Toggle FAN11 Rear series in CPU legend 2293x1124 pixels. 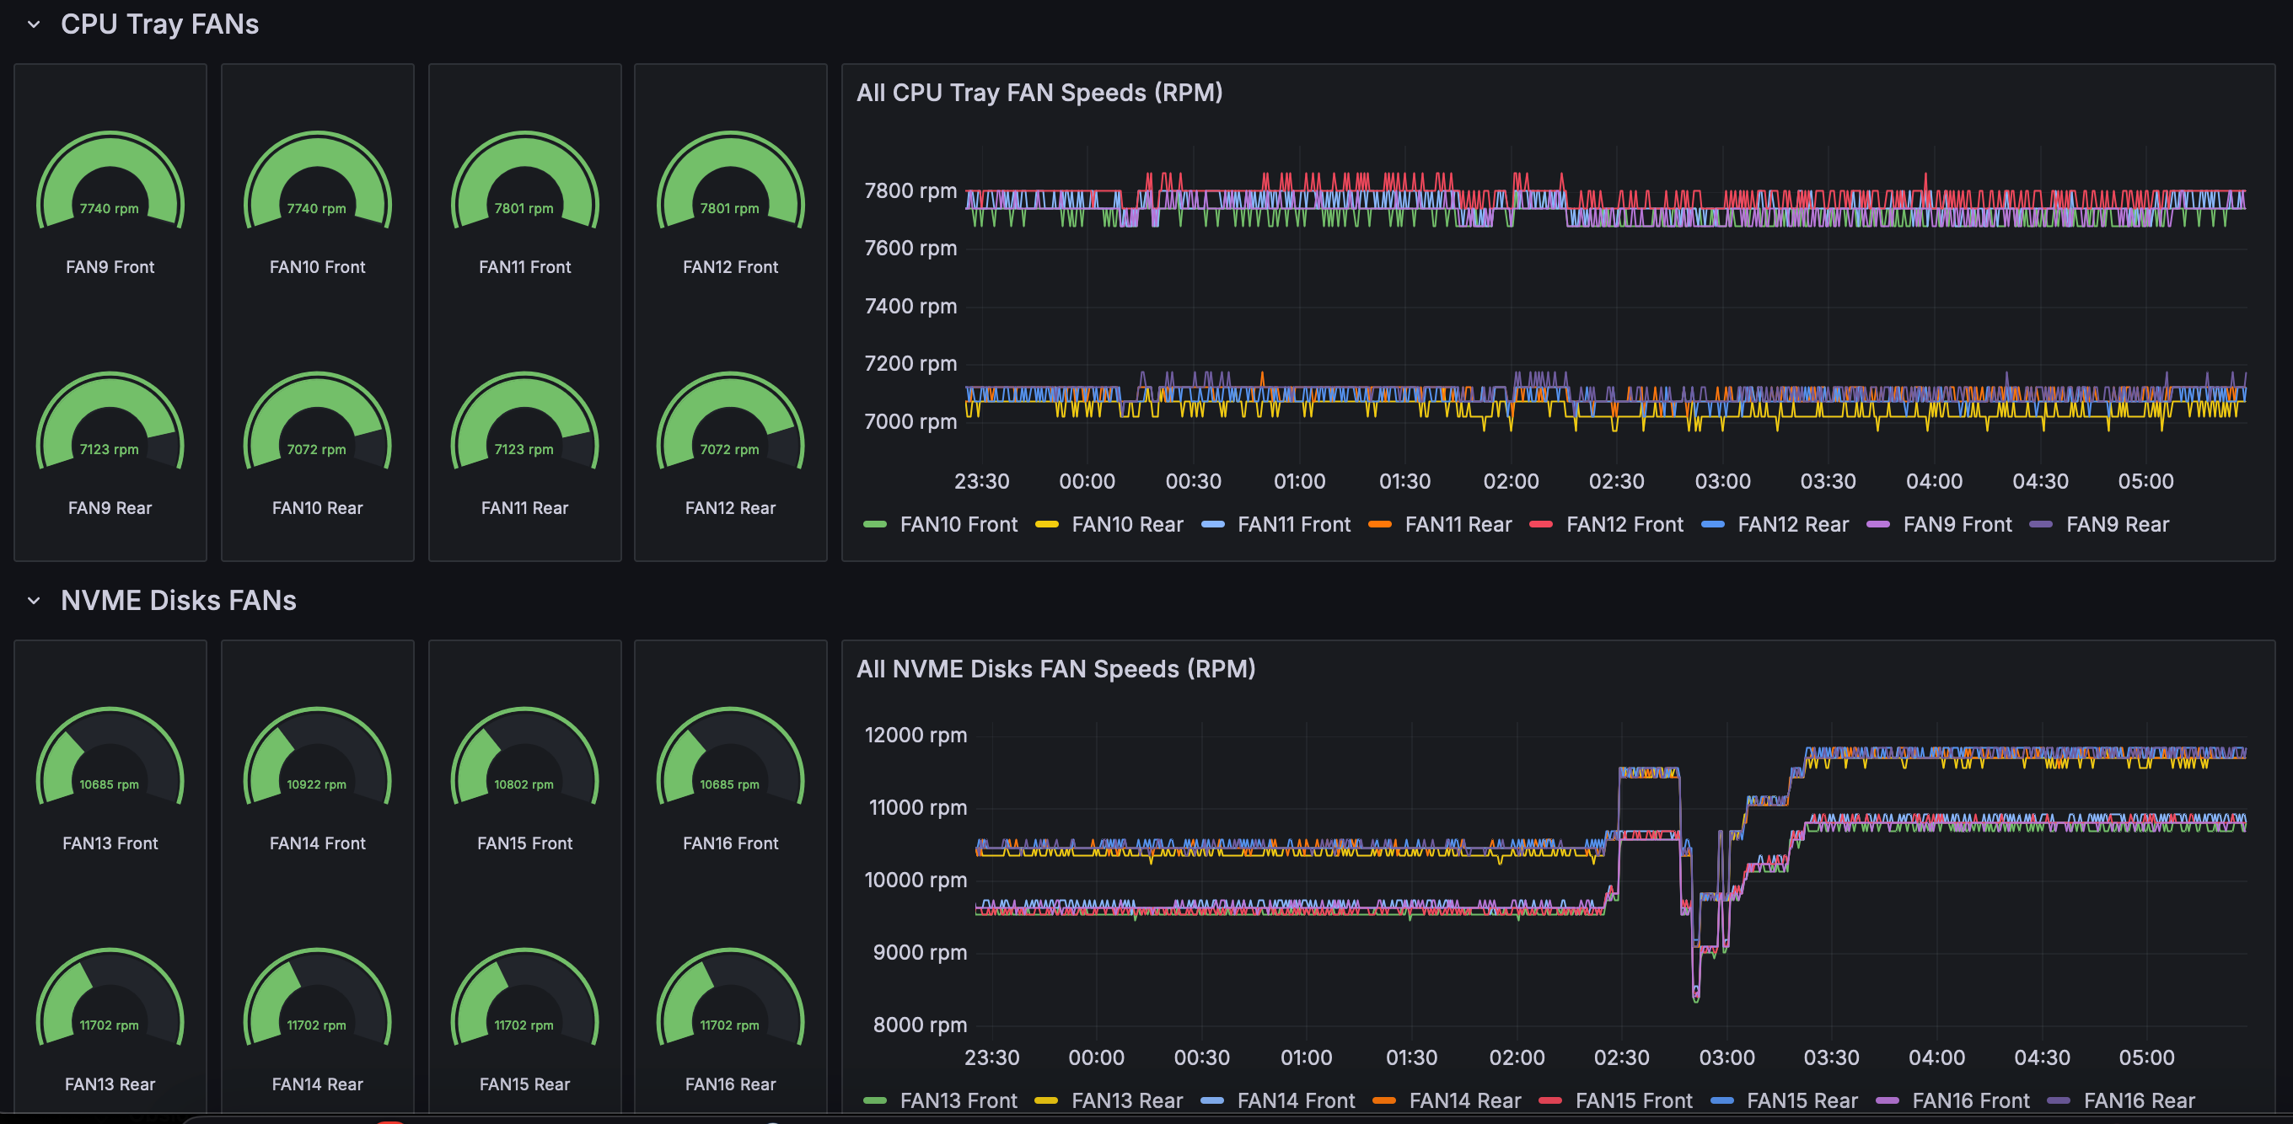point(1458,525)
